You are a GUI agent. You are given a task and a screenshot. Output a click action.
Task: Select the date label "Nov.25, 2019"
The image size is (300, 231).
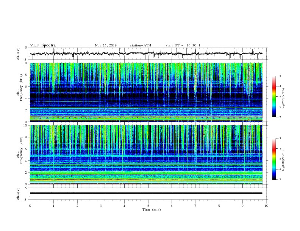(106, 45)
